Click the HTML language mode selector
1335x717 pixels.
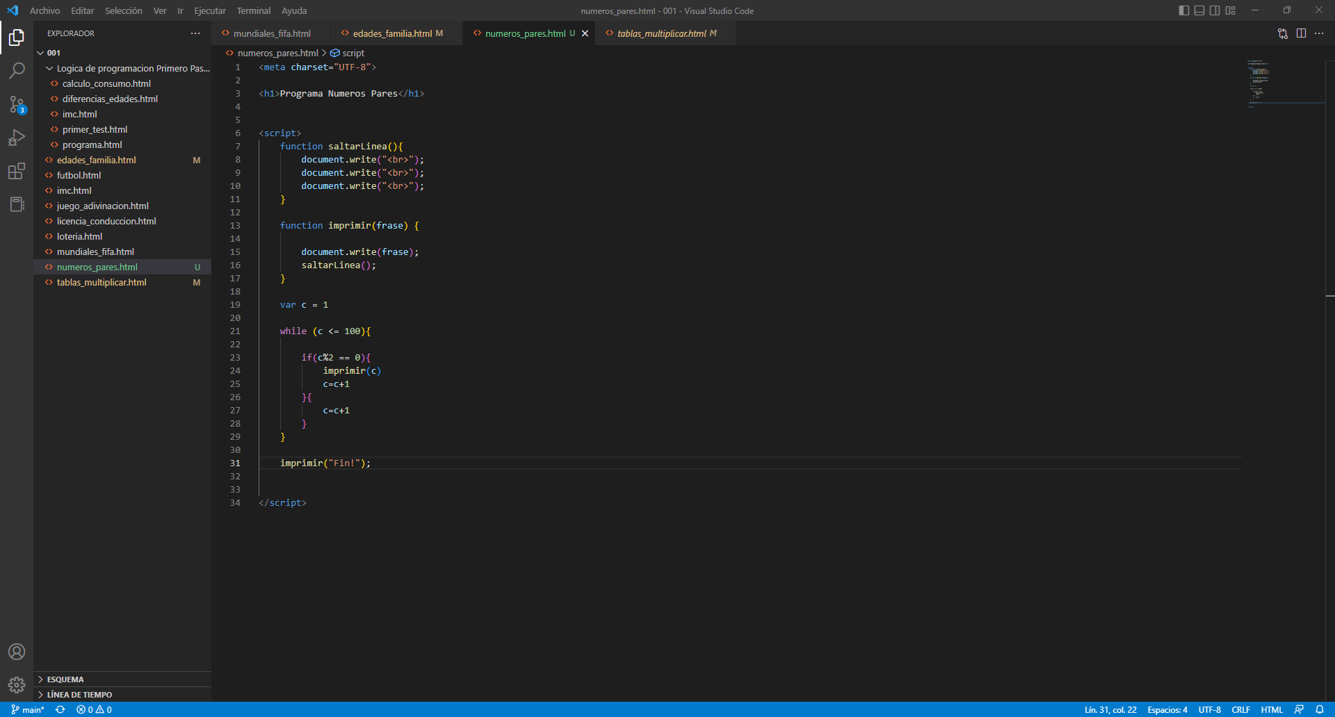click(1272, 709)
